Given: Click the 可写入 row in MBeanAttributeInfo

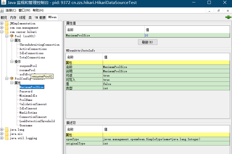Looking at the screenshot, I should (x=148, y=80).
